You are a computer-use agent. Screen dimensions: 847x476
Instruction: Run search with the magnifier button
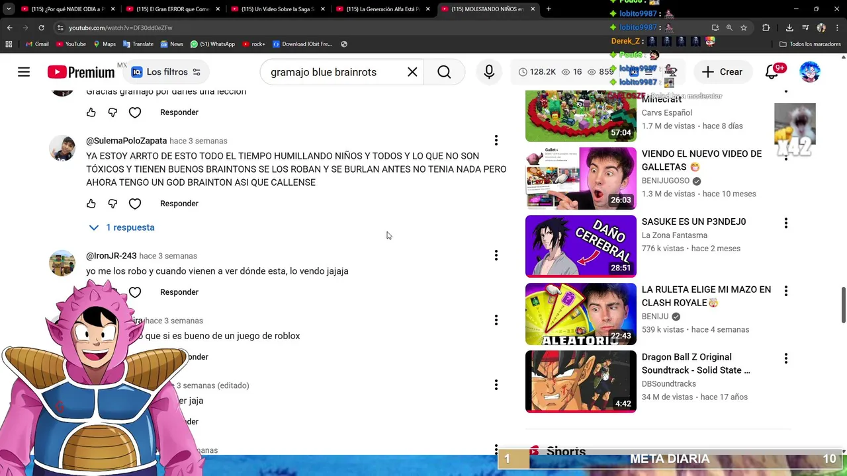444,72
